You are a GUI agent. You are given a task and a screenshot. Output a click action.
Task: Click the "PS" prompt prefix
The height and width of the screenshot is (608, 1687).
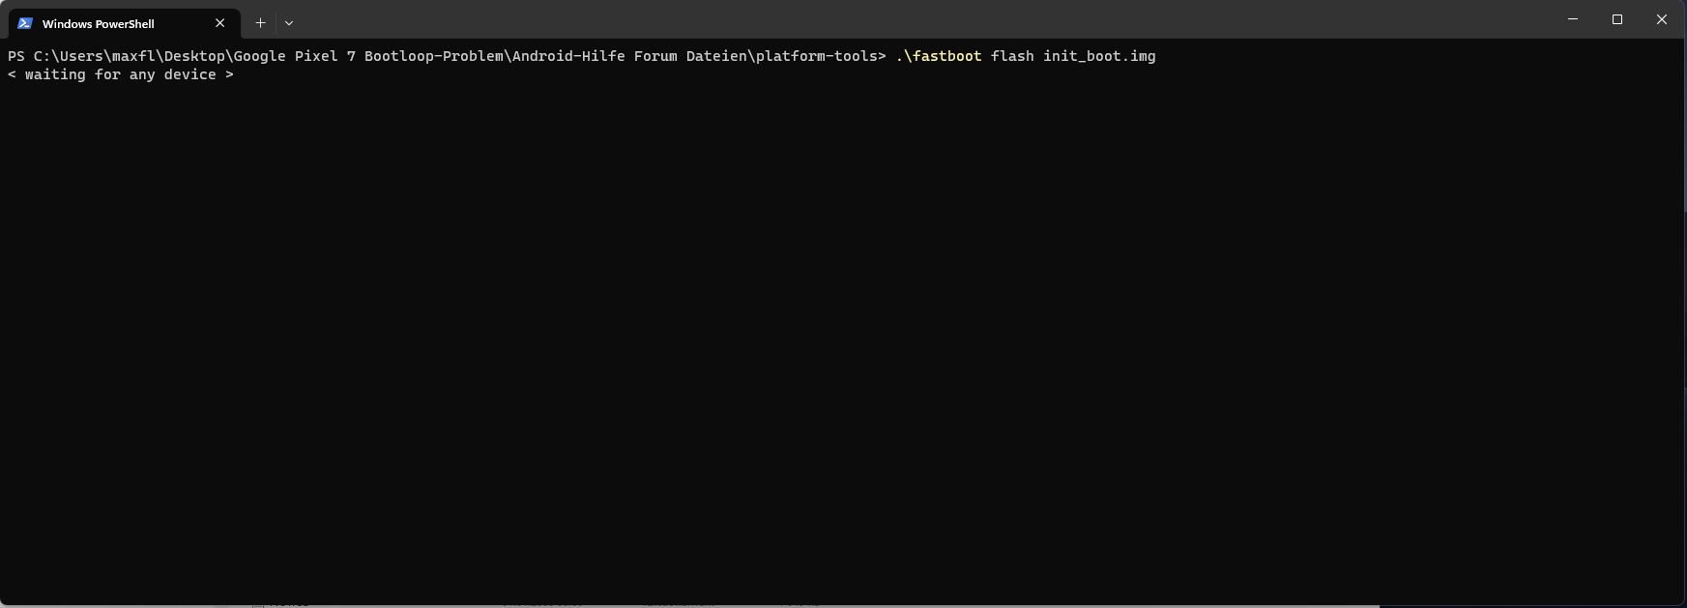16,56
